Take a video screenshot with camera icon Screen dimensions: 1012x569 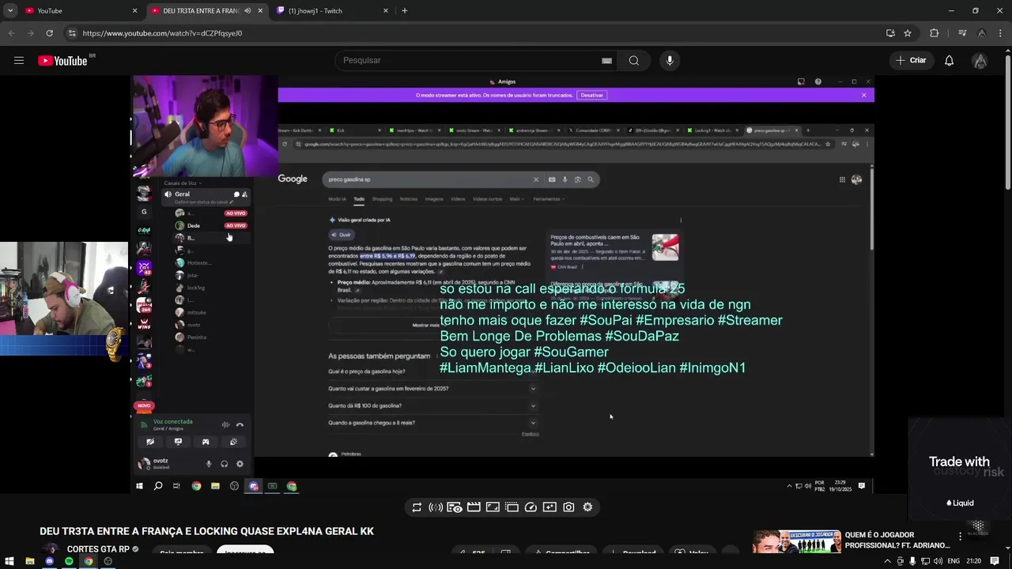click(x=568, y=507)
